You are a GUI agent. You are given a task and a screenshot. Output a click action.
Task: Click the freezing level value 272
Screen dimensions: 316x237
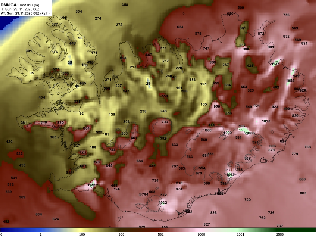pos(119,25)
